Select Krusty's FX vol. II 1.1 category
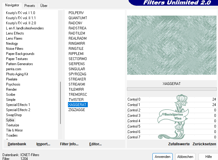This screenshot has width=218, height=160. point(21,18)
